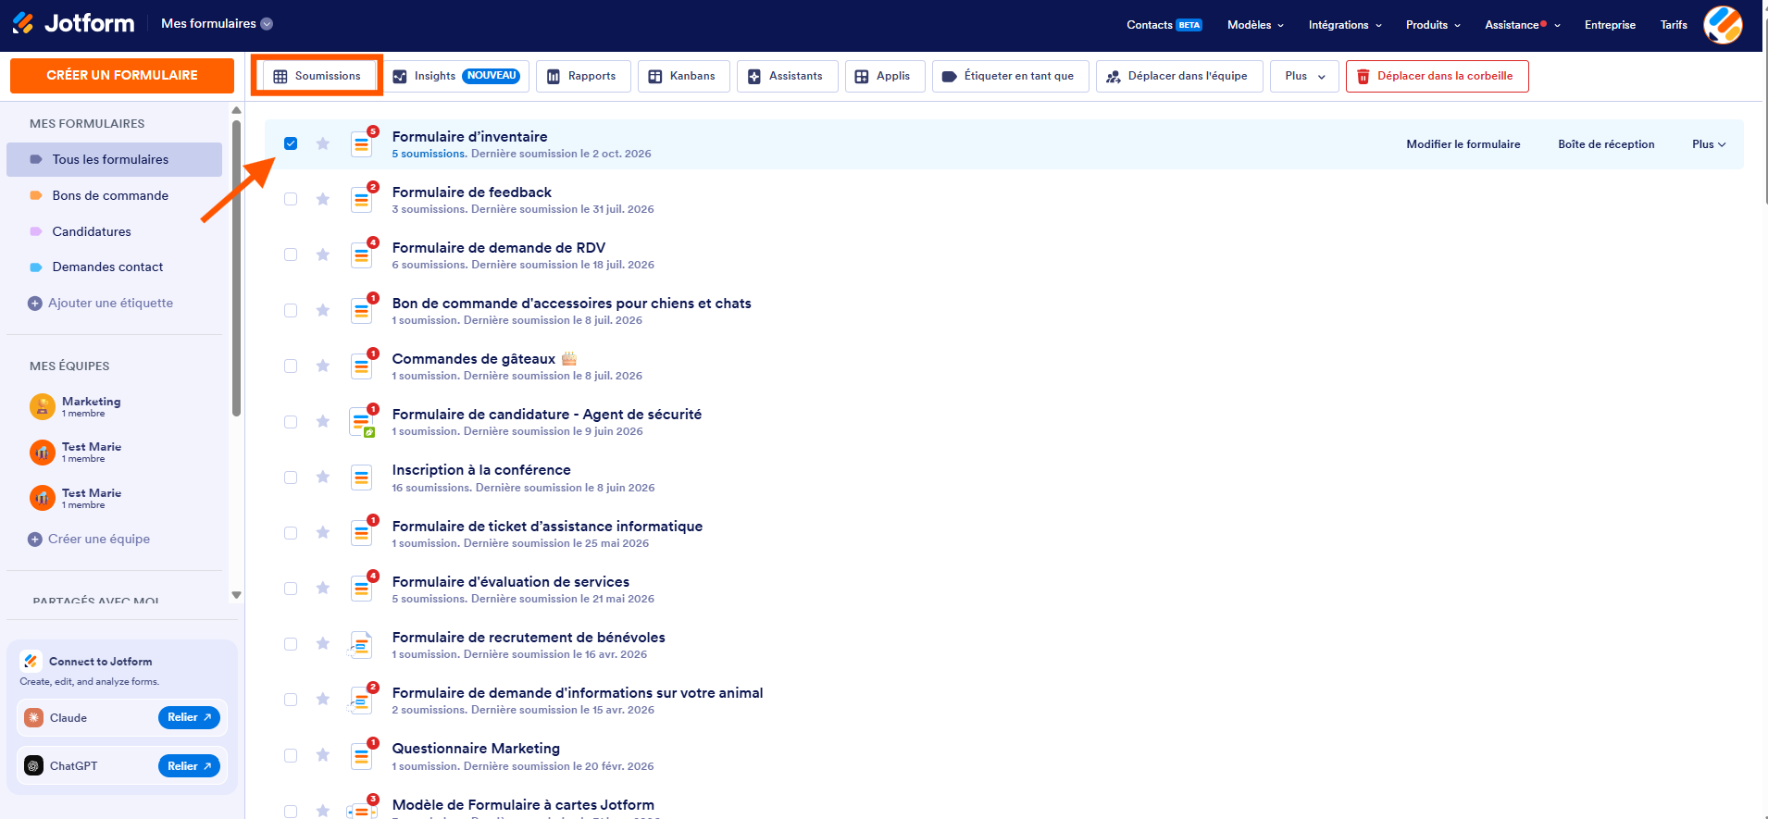The width and height of the screenshot is (1768, 819).
Task: Star the Commandes de gâteaux form
Action: tap(323, 366)
